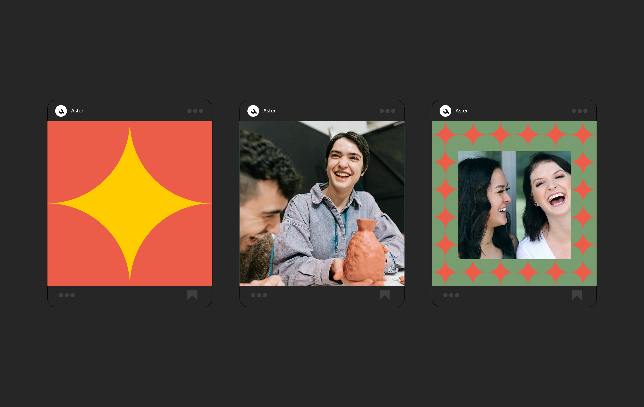The height and width of the screenshot is (407, 644).
Task: Click action dots below green pattern post
Action: pyautogui.click(x=451, y=295)
